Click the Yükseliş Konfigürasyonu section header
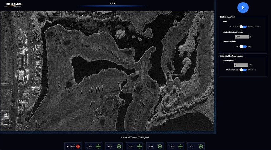This screenshot has width=271, height=150. click(x=231, y=56)
